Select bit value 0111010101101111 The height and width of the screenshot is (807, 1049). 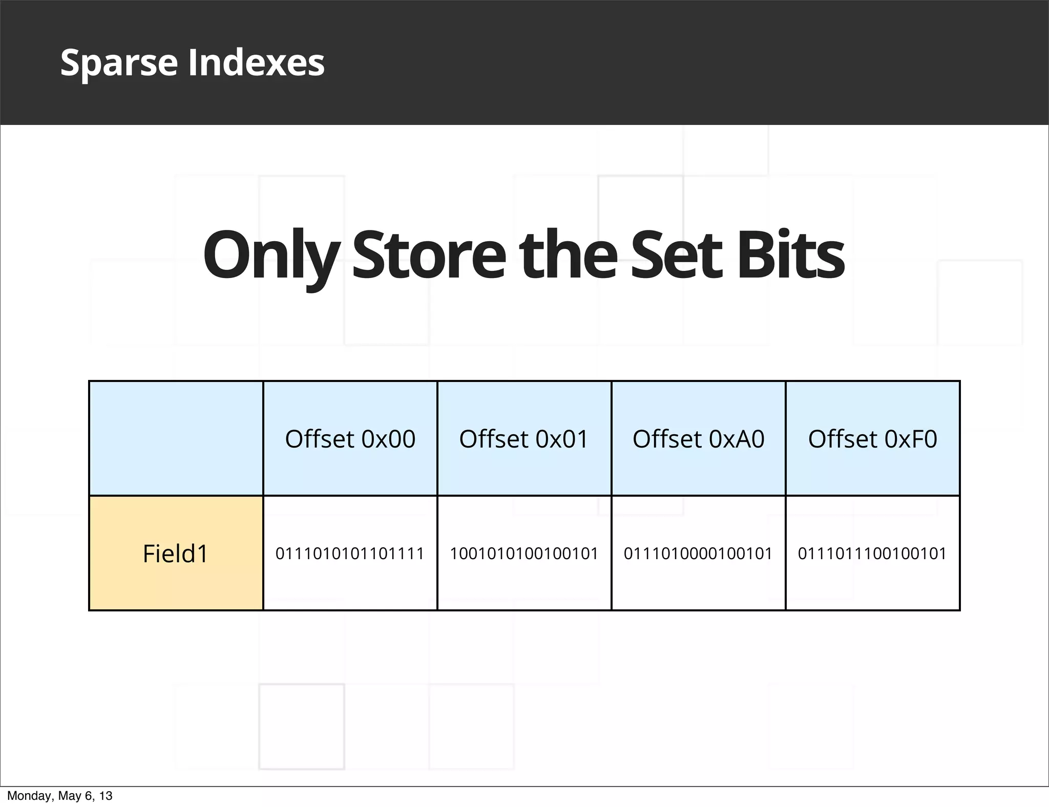350,554
